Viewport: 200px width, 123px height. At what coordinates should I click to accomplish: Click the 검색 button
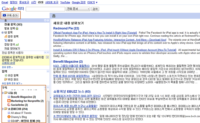pos(95,9)
